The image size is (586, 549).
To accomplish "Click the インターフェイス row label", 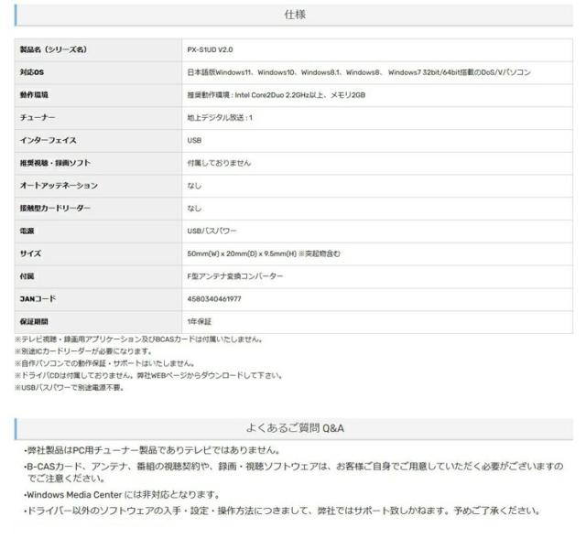I will [48, 141].
